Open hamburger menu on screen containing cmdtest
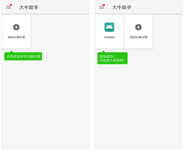The width and height of the screenshot is (183, 150). [102, 7]
